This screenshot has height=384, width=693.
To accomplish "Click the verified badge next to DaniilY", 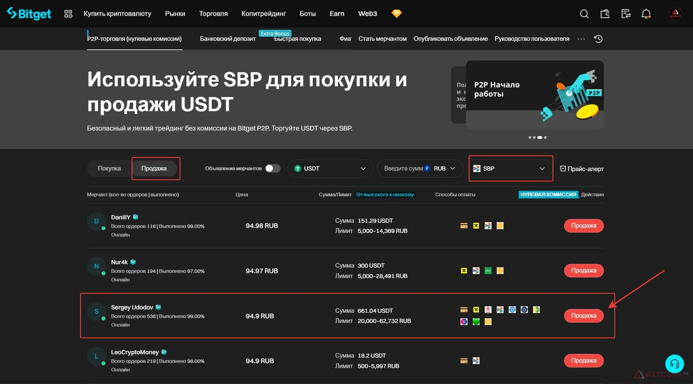I will [136, 217].
